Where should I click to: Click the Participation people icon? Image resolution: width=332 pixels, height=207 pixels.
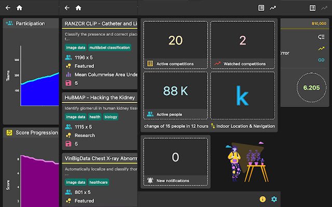point(9,23)
